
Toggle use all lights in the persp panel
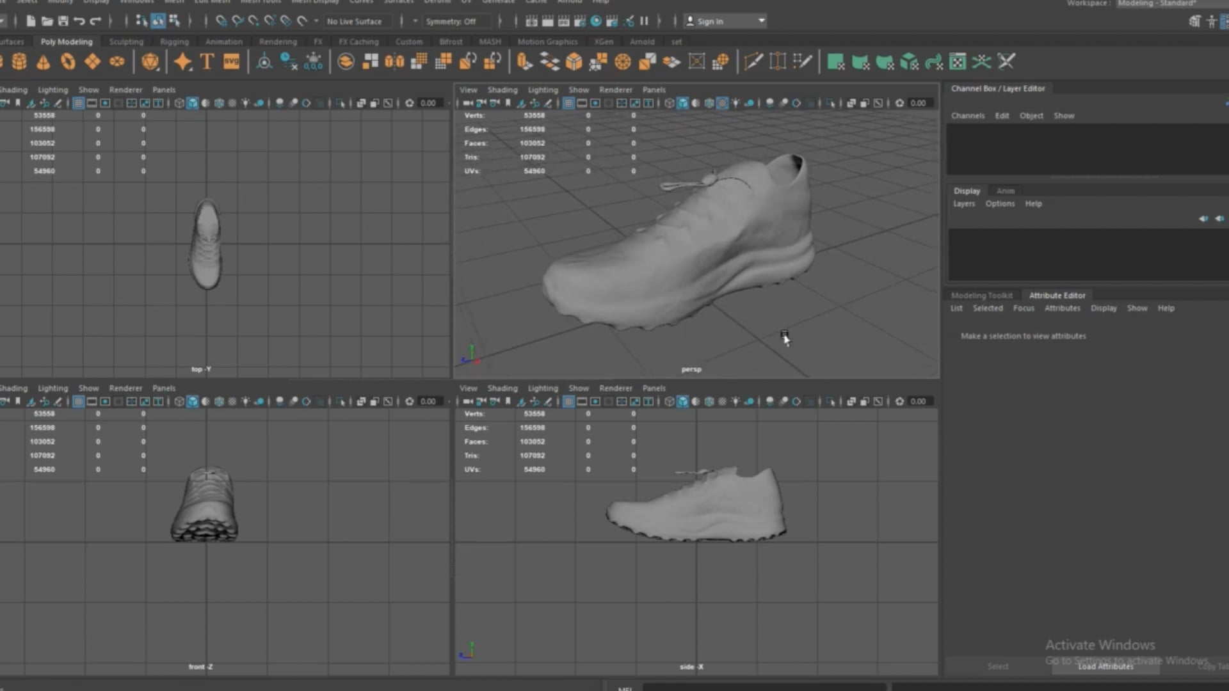735,103
